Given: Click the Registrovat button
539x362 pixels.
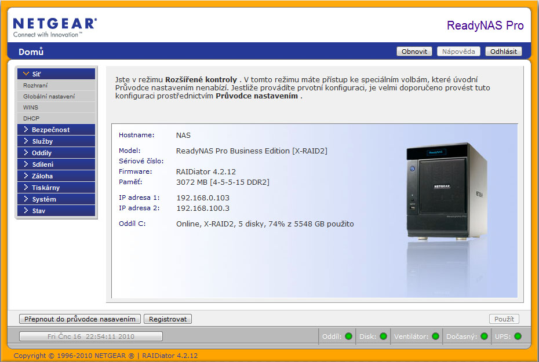Looking at the screenshot, I should pyautogui.click(x=167, y=319).
